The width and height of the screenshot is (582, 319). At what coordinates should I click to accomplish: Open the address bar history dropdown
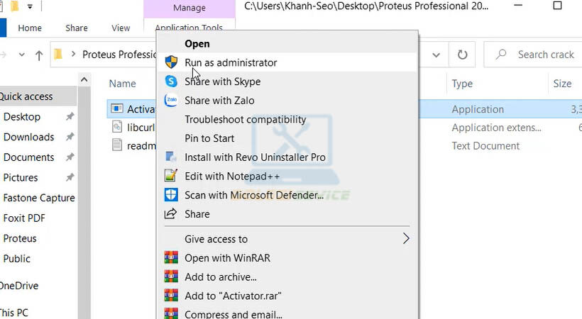point(436,55)
